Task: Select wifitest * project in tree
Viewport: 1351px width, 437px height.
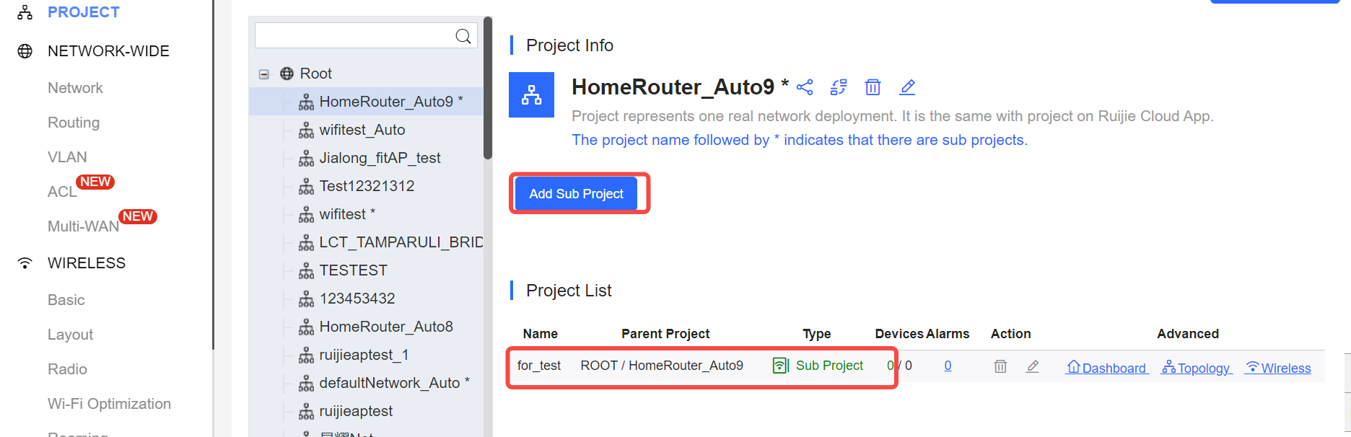Action: 347,214
